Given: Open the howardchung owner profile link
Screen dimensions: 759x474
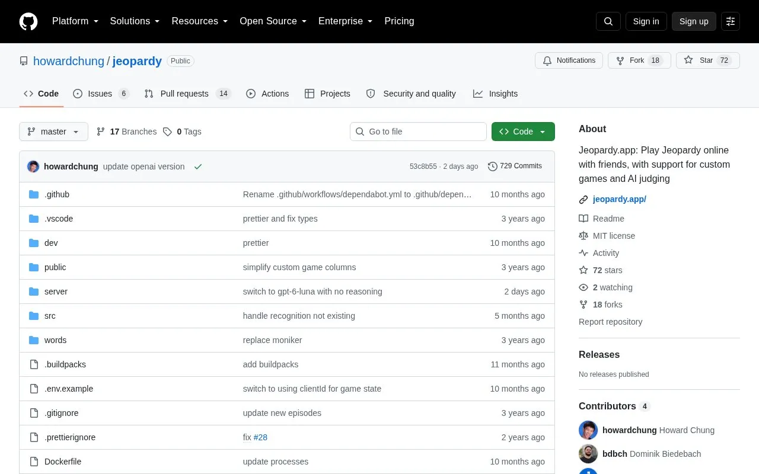Looking at the screenshot, I should (x=69, y=61).
